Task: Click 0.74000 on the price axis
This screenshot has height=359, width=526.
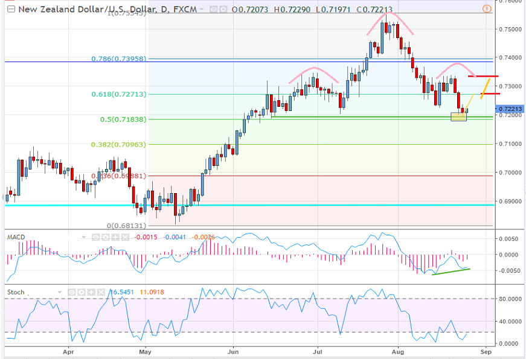Action: pos(510,58)
